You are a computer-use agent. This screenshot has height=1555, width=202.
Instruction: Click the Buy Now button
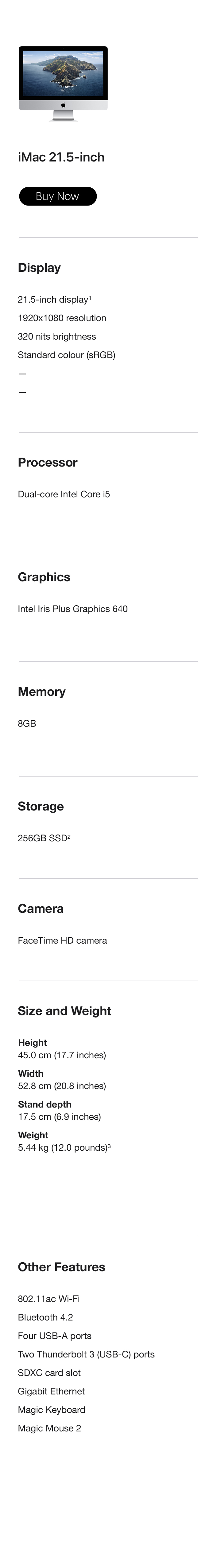58,196
